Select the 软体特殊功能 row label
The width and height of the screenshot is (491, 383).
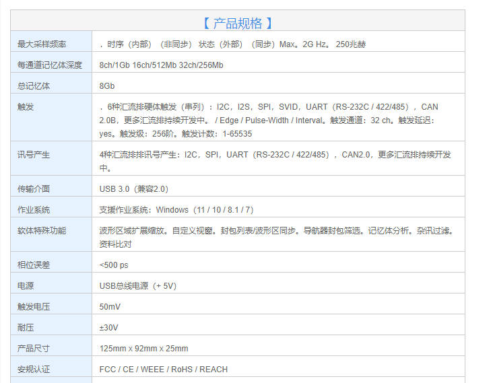(x=42, y=230)
